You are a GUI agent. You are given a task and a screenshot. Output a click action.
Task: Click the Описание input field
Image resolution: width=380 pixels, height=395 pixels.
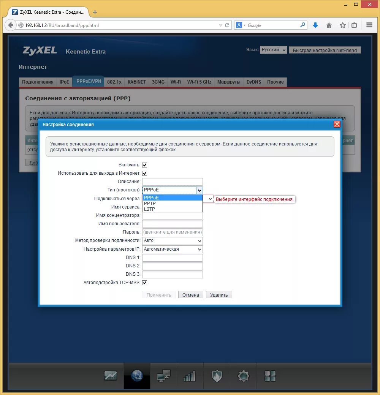pos(173,182)
